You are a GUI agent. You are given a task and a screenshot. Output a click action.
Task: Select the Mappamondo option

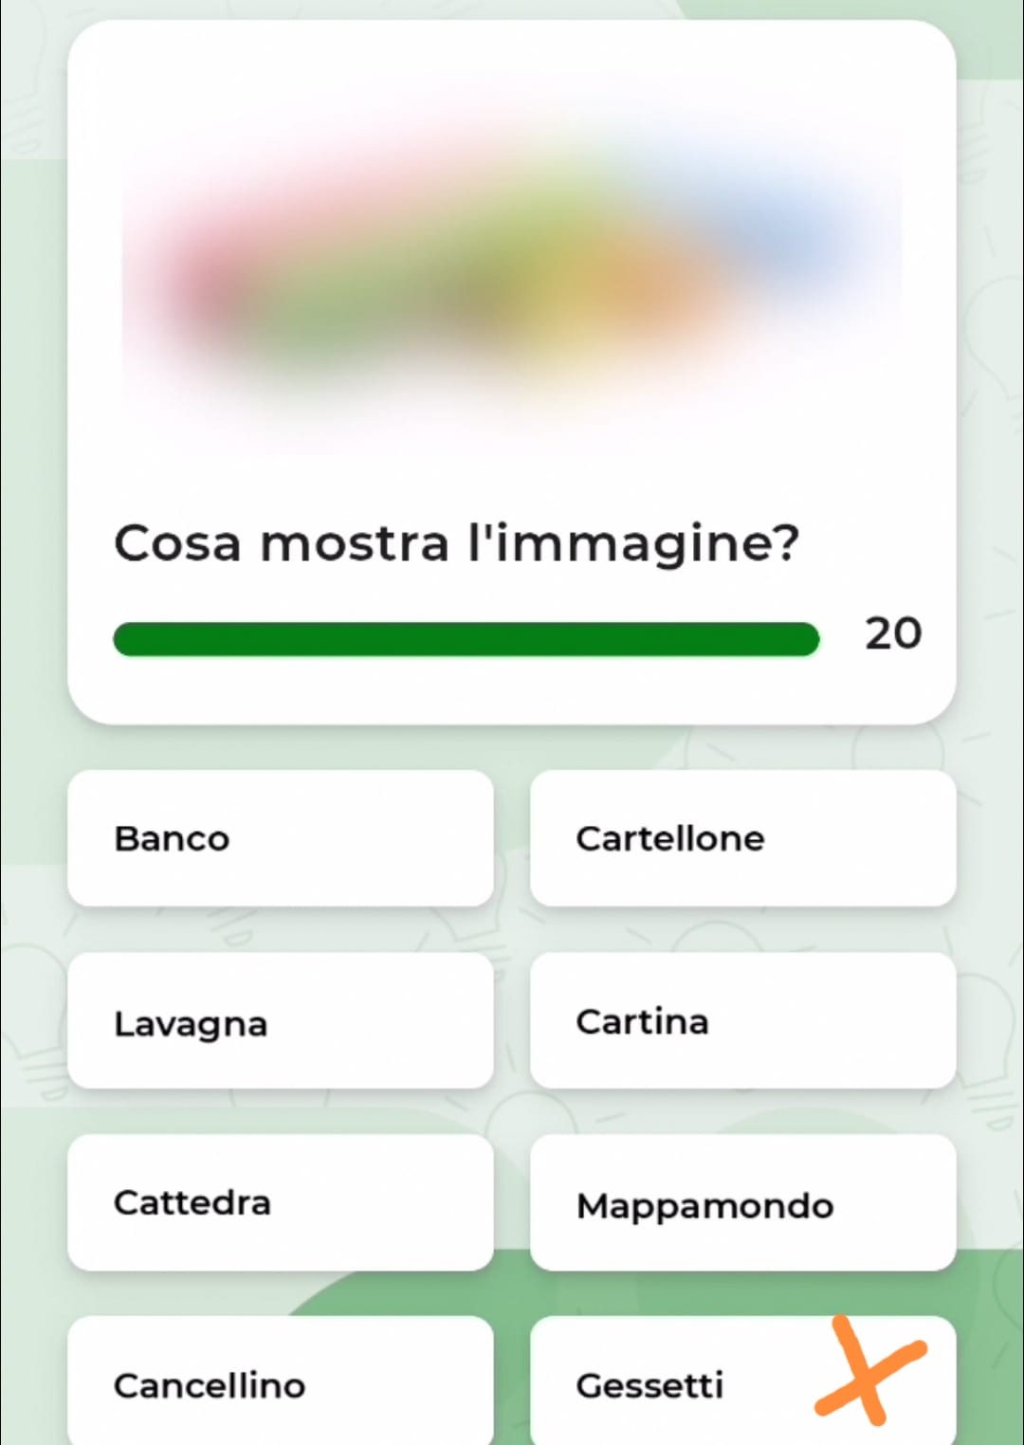click(742, 1202)
